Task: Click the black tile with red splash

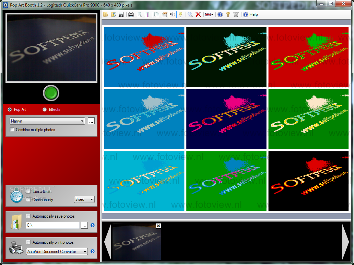Action: click(308, 181)
